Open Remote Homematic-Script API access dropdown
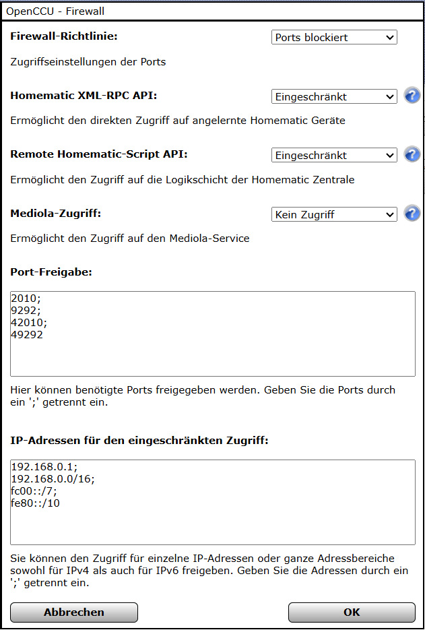Image resolution: width=425 pixels, height=630 pixels. point(334,155)
